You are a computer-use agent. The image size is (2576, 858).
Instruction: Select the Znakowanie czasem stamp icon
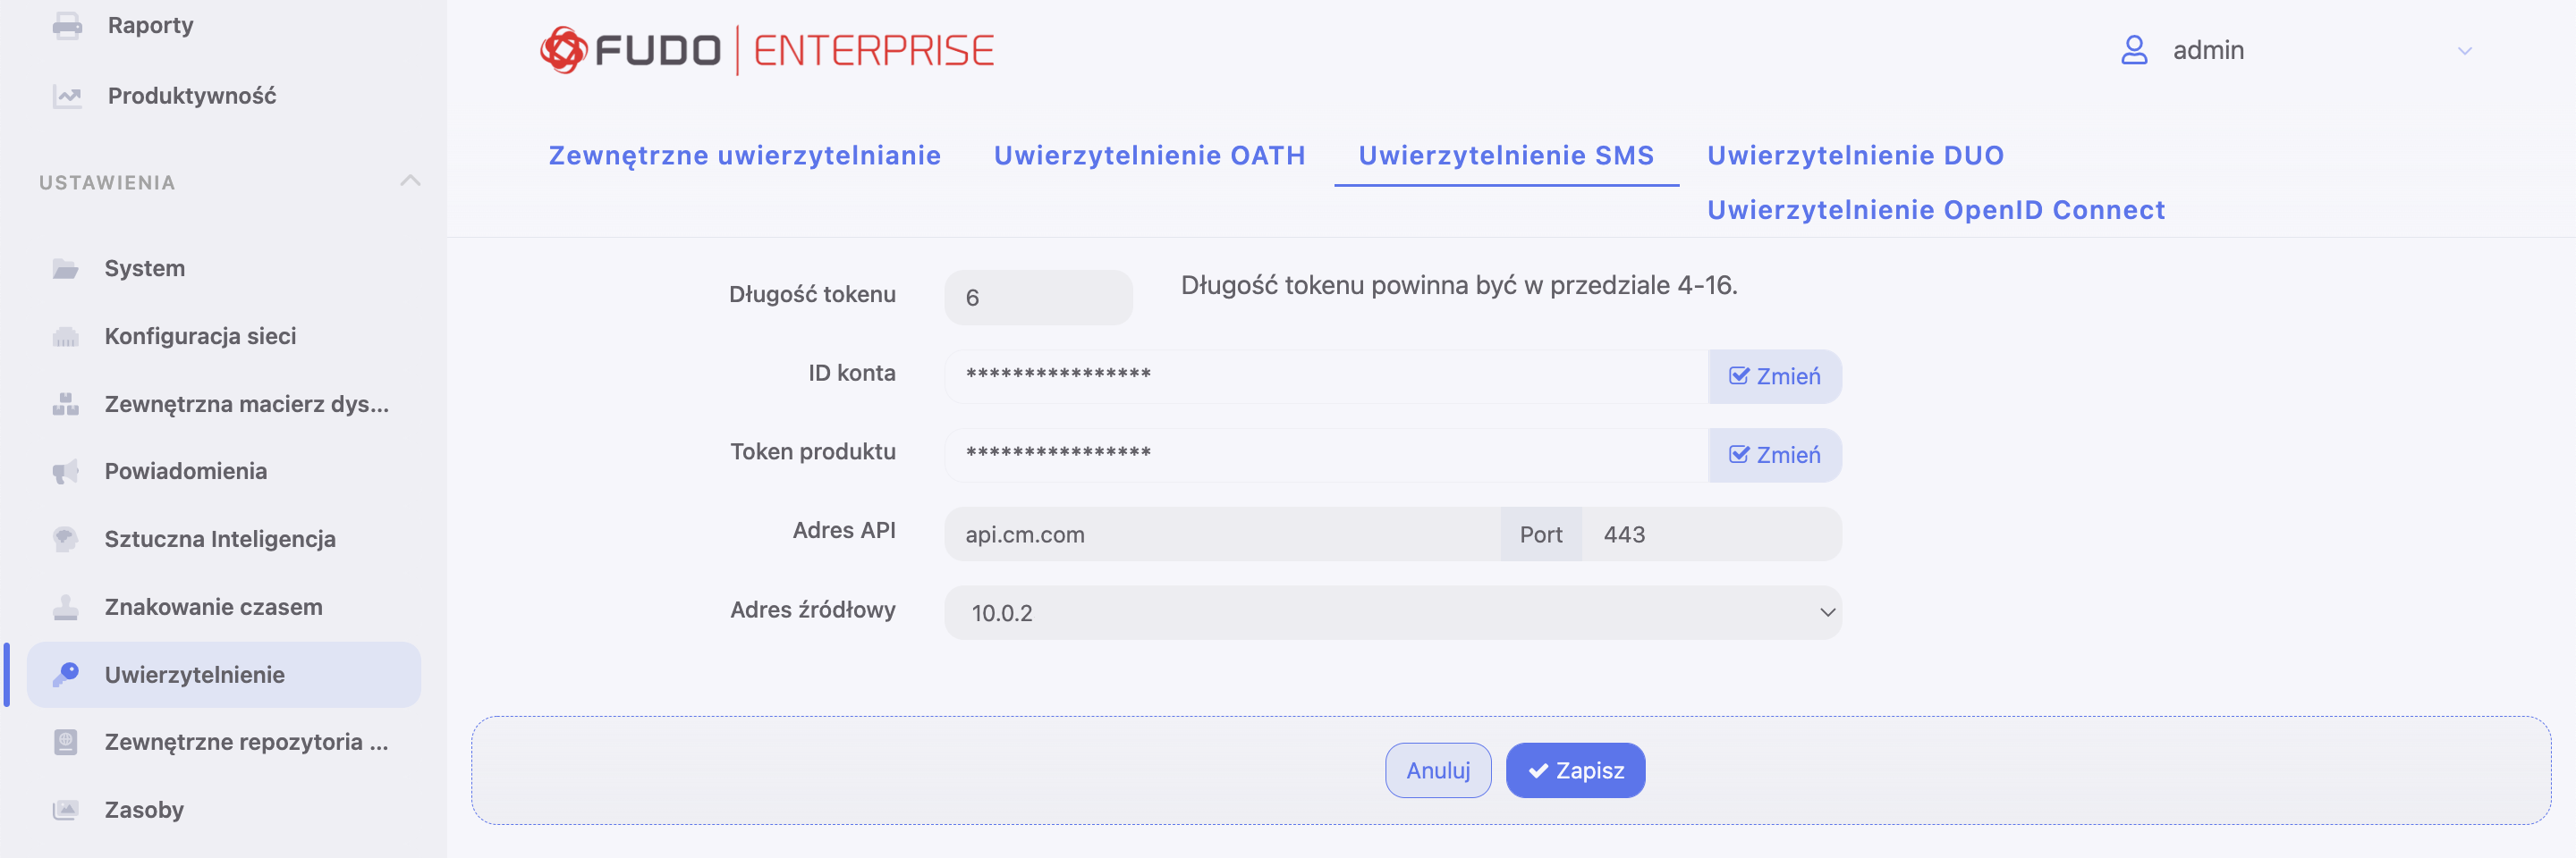[66, 607]
